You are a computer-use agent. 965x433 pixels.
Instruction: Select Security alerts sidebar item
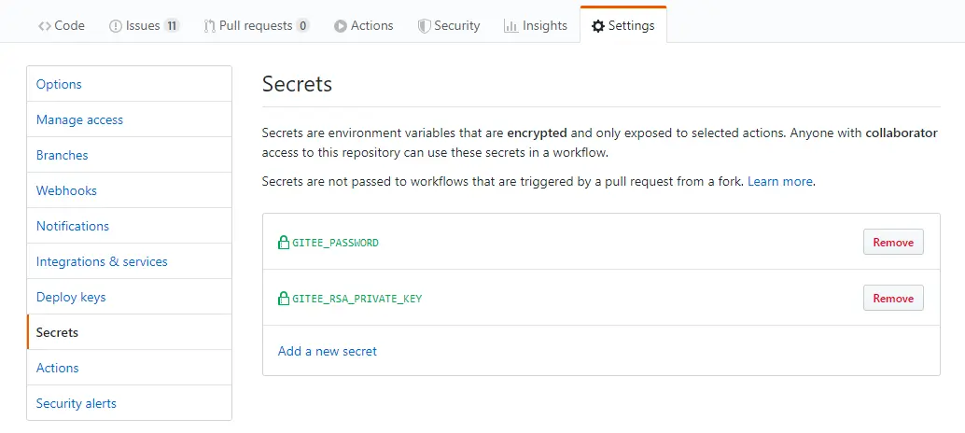point(77,403)
